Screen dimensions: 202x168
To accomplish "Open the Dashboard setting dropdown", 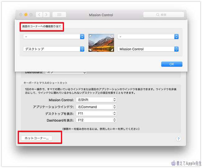I will pos(66,73).
